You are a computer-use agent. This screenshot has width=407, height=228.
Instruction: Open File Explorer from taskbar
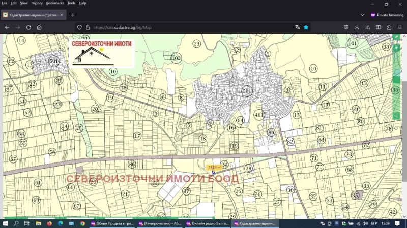click(x=38, y=223)
